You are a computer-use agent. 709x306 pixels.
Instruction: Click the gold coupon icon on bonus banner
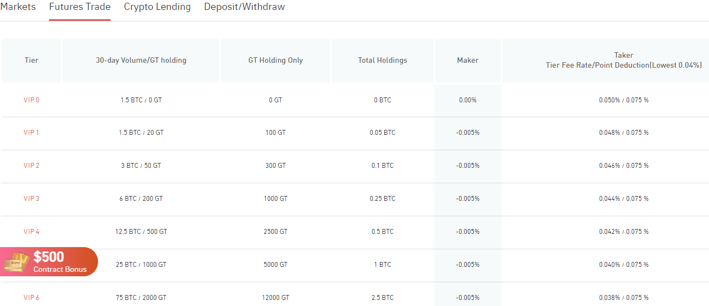[x=16, y=261]
